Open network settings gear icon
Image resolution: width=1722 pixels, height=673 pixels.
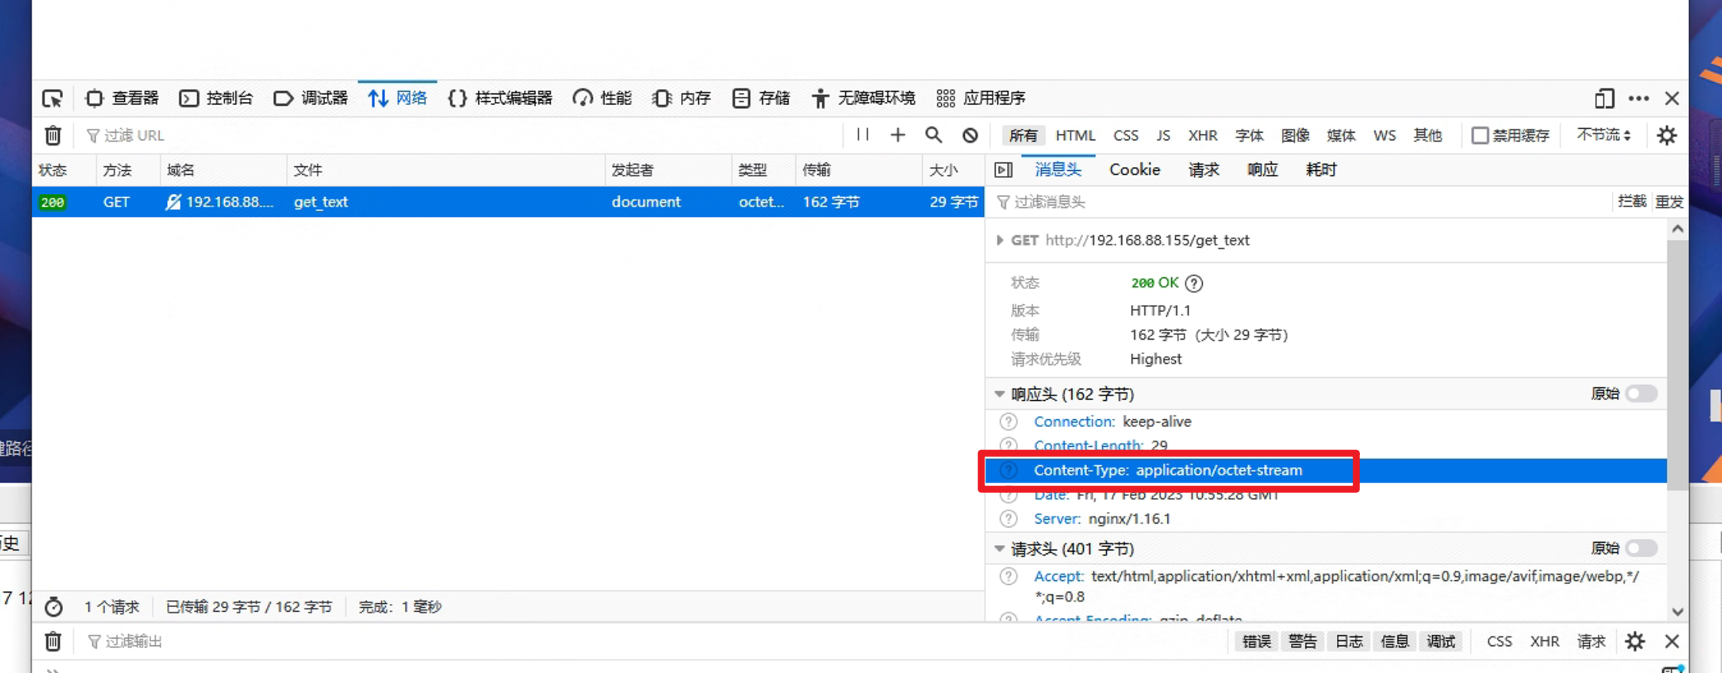coord(1666,136)
